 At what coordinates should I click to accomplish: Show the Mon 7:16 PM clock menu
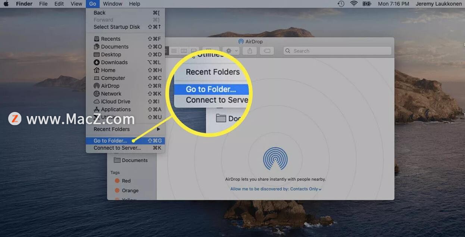pos(393,4)
